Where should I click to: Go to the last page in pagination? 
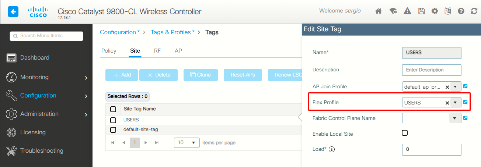pos(157,142)
